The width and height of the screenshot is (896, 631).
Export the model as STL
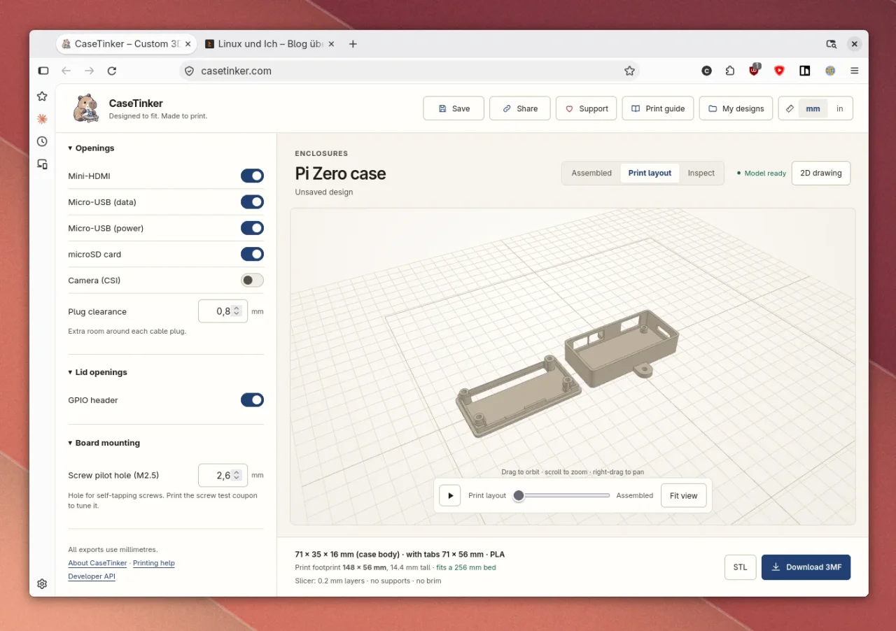740,567
